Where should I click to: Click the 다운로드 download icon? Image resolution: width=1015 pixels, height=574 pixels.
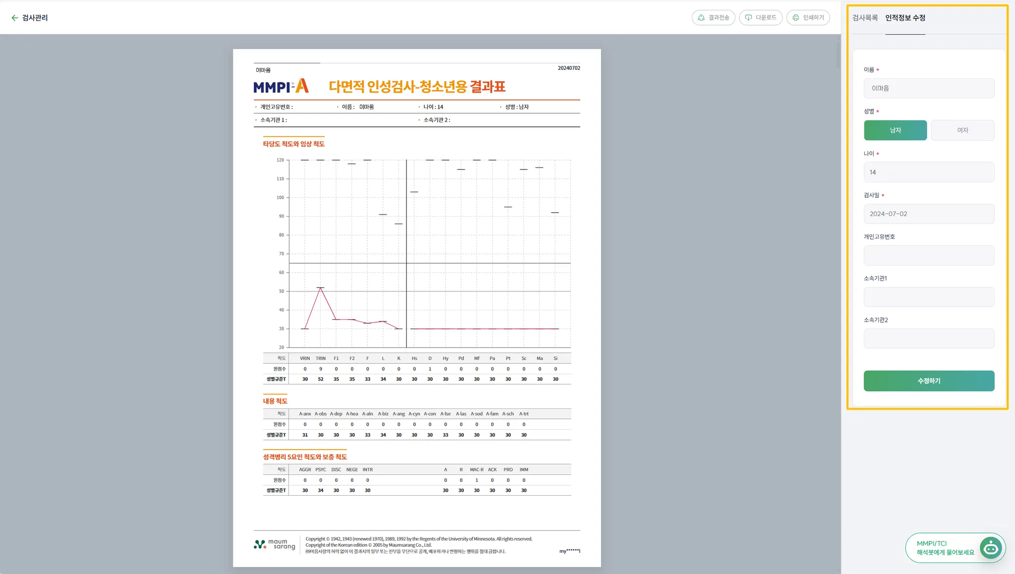point(748,18)
